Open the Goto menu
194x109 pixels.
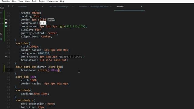pos(27,1)
